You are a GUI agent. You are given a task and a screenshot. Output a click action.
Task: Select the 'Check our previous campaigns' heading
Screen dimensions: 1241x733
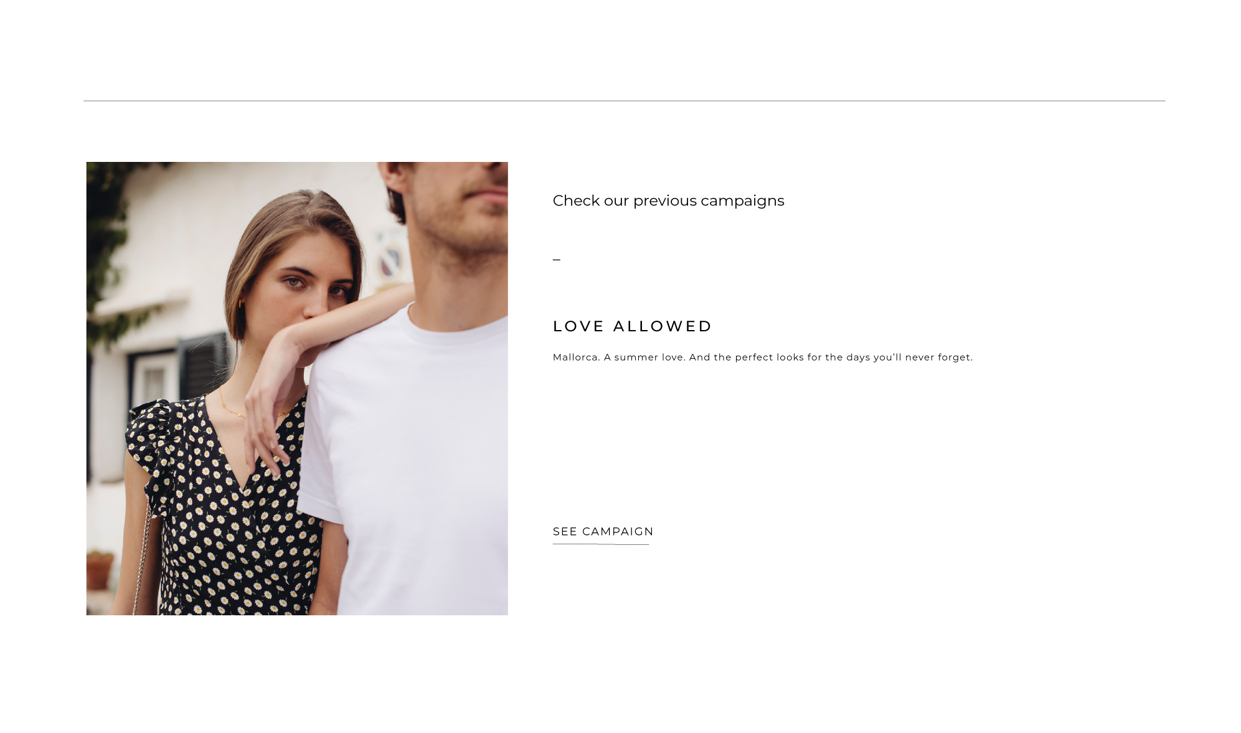click(668, 201)
